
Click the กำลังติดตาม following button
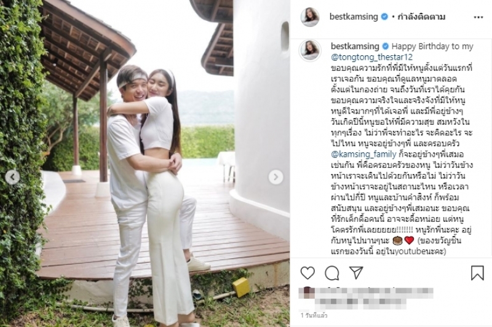click(x=421, y=17)
